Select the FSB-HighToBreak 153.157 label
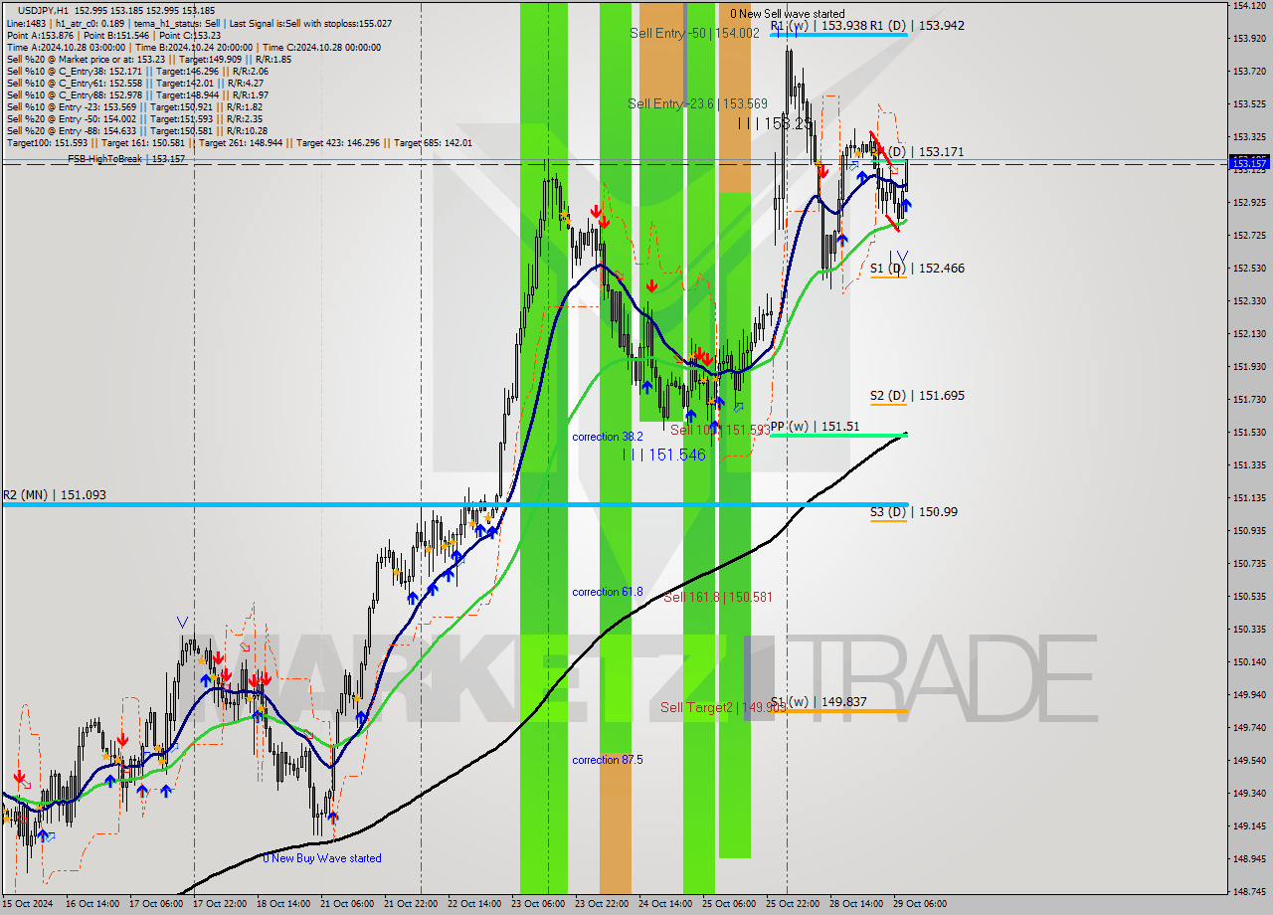Image resolution: width=1273 pixels, height=915 pixels. [x=126, y=159]
